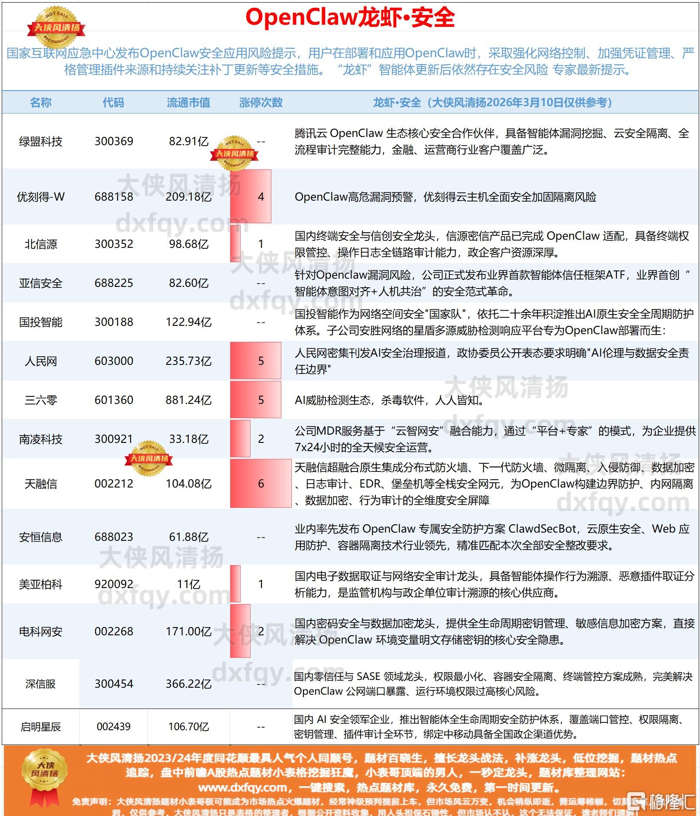Select market value 881.24亿

(189, 400)
